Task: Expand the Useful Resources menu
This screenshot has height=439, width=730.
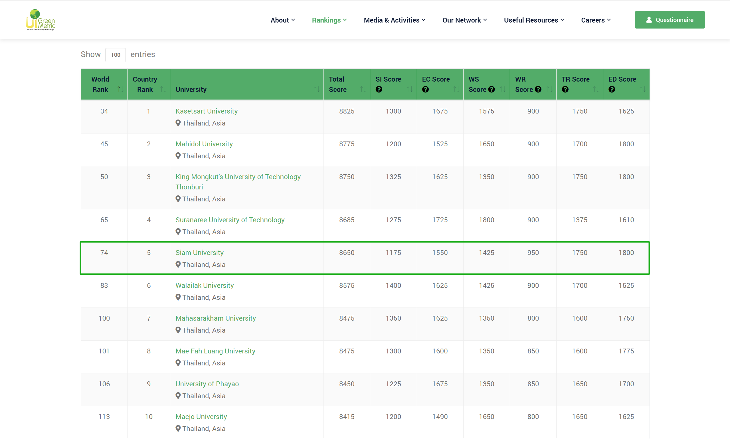Action: [534, 20]
